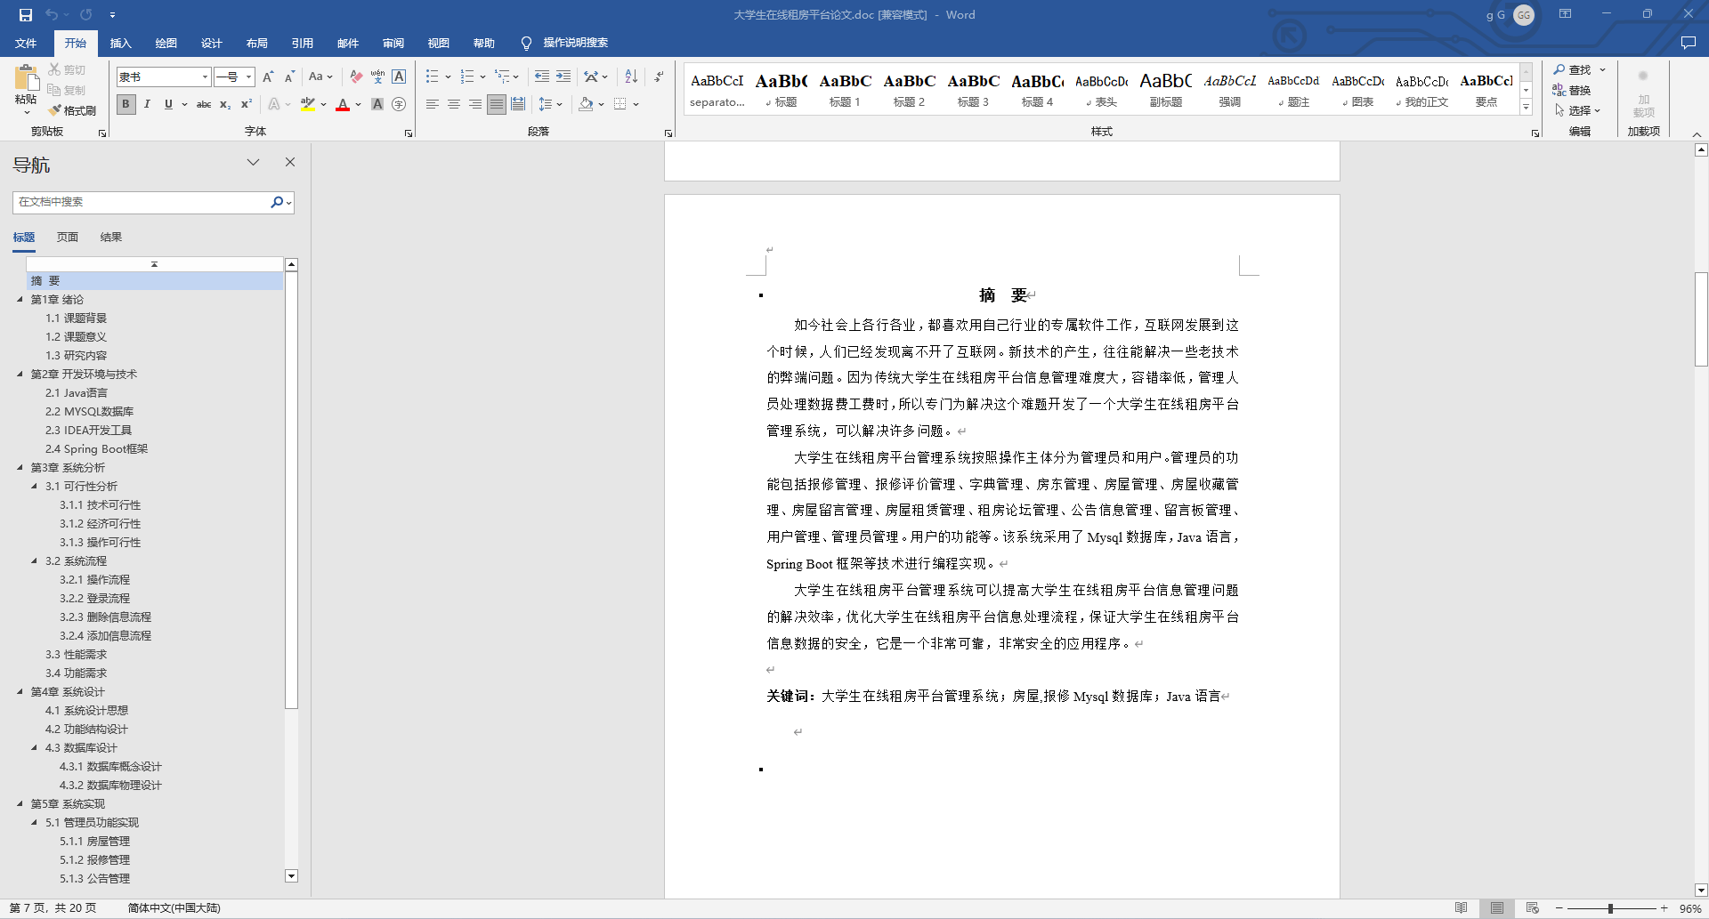Apply the red font color
1709x919 pixels.
tap(343, 104)
